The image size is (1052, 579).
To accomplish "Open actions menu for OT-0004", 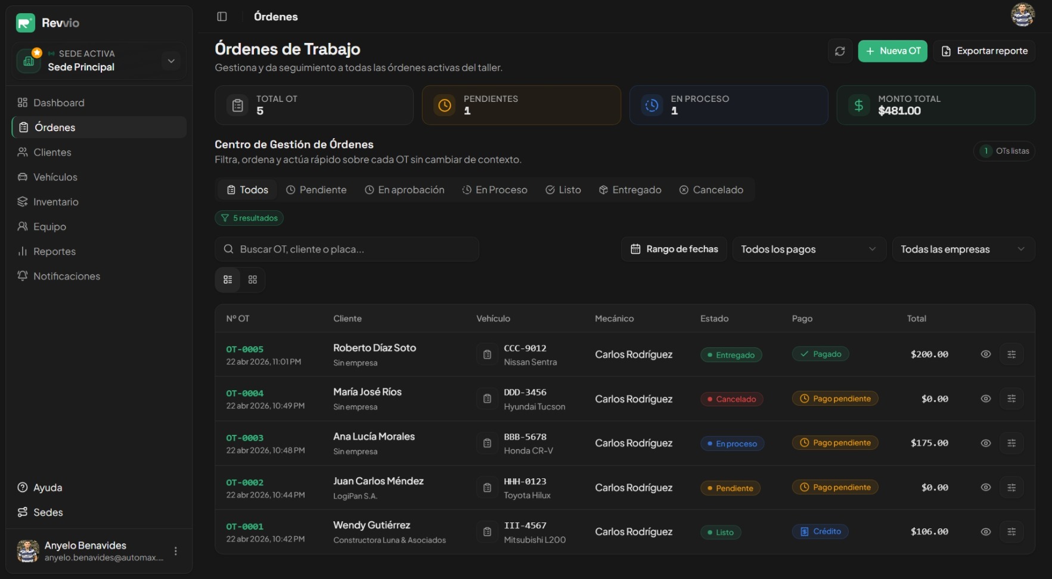I will 1011,399.
